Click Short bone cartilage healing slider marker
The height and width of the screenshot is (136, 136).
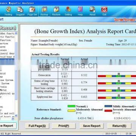tap(119, 89)
